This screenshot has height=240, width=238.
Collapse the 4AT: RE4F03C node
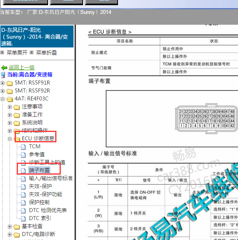(x=2, y=99)
